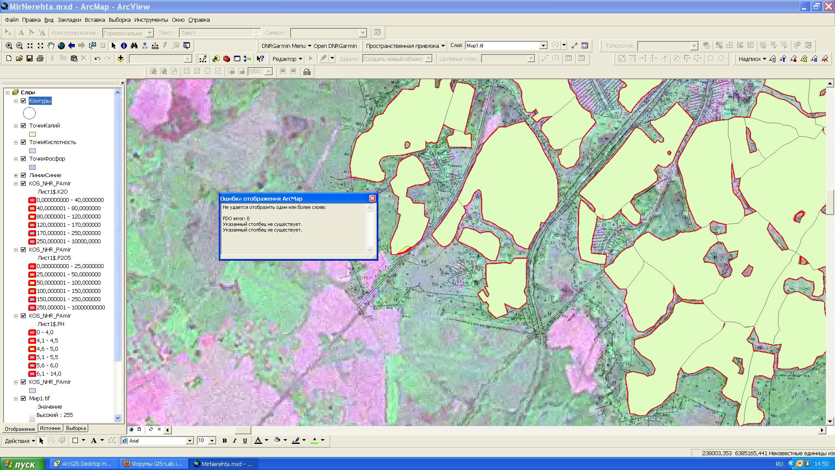Open the Слой Мир1.tif combo box
The width and height of the screenshot is (835, 470).
coord(543,46)
